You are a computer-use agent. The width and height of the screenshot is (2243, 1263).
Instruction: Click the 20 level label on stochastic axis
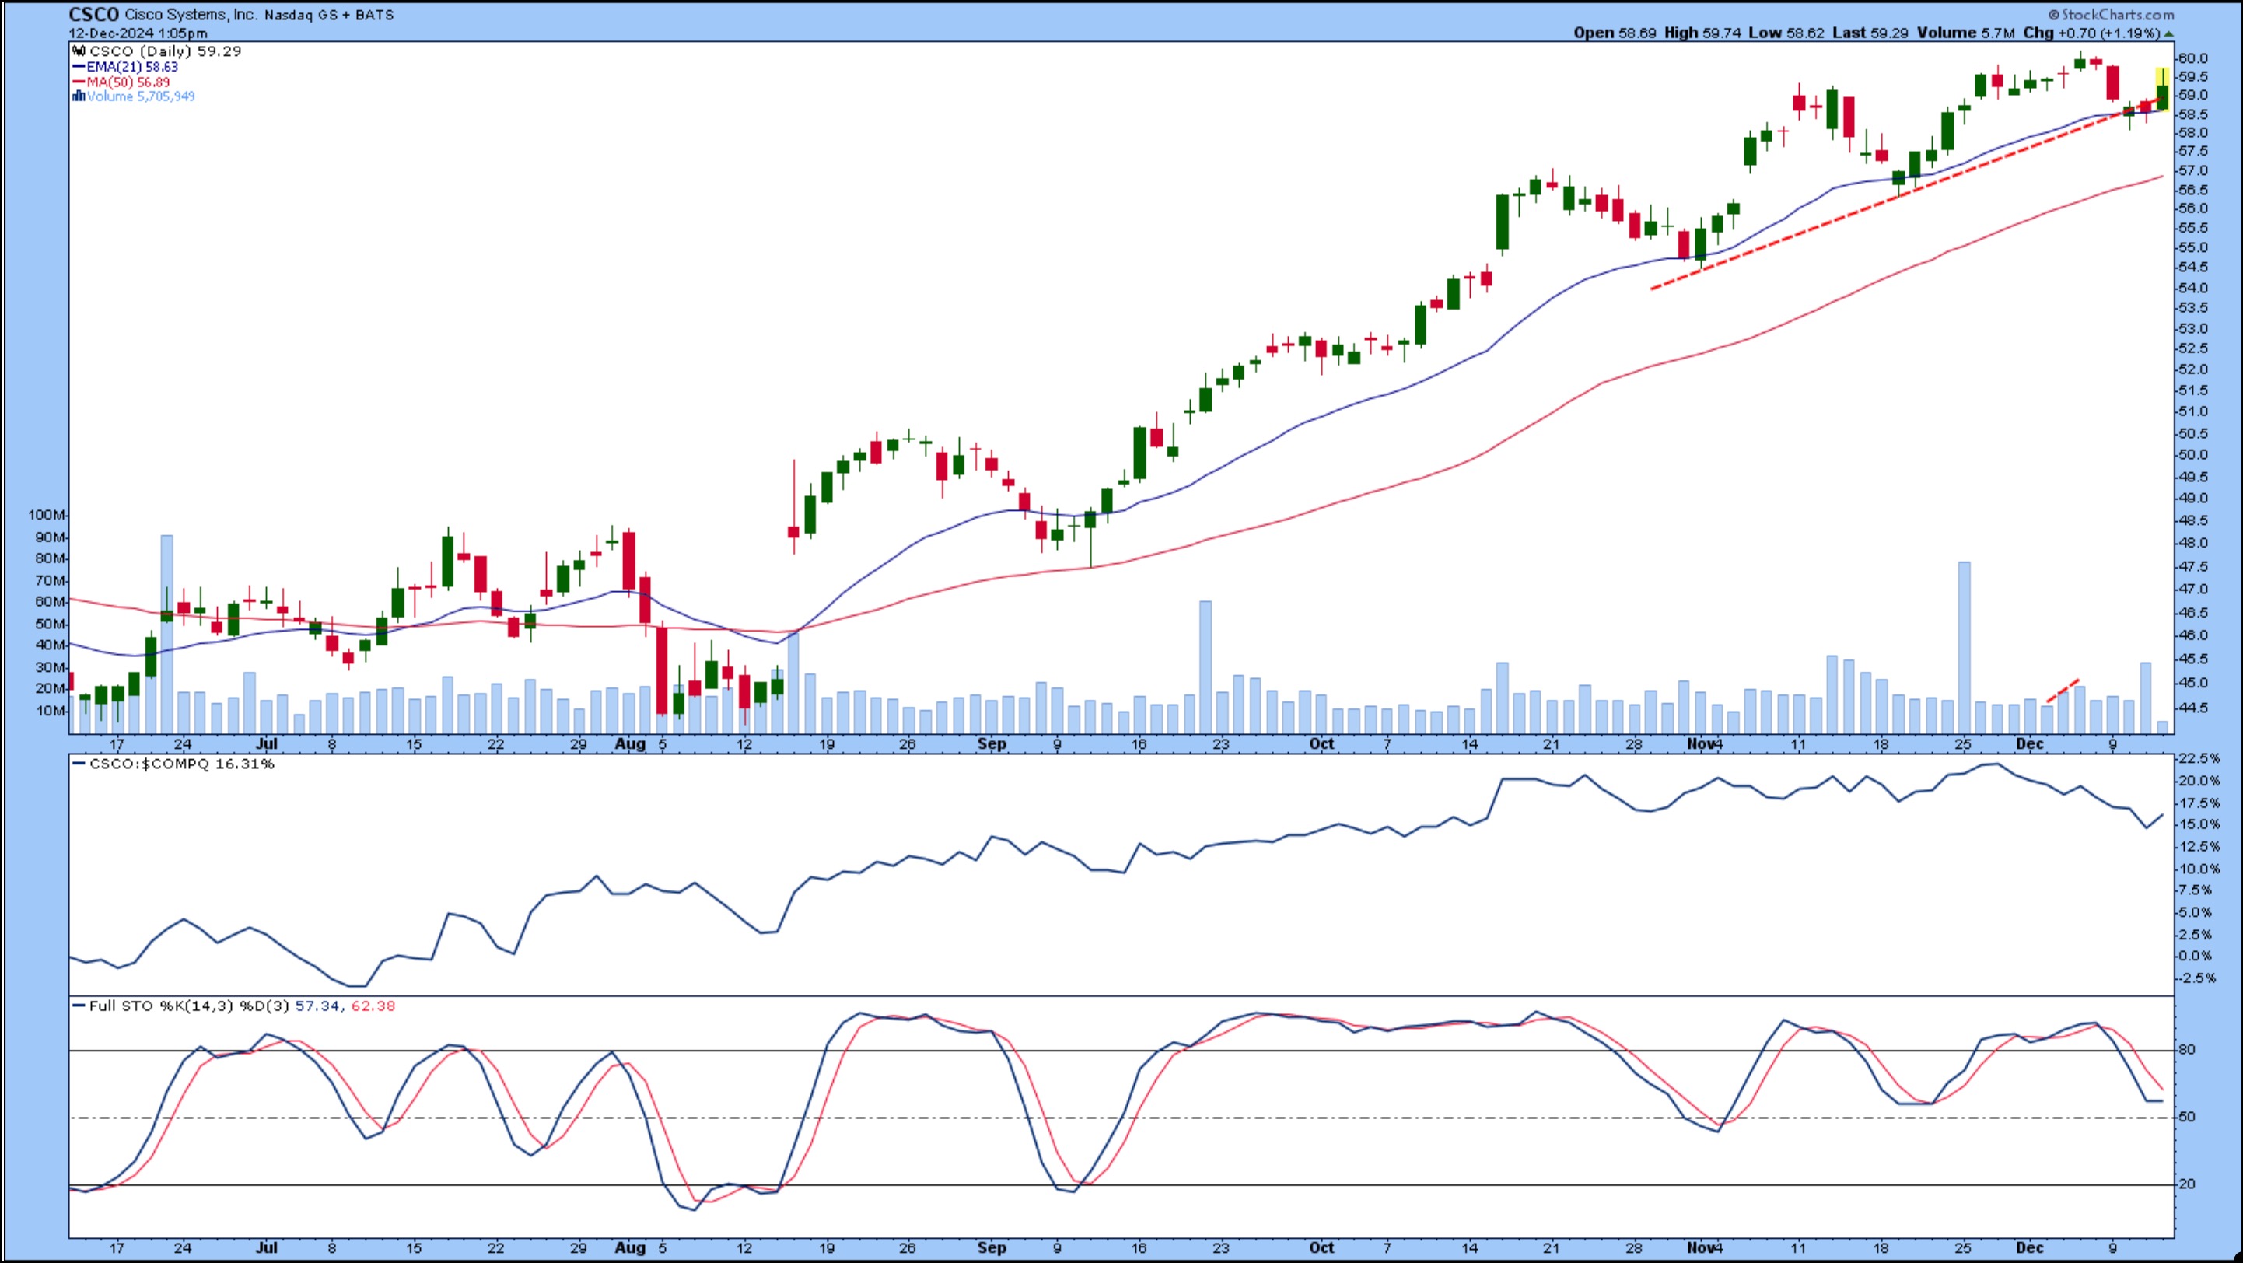pos(2187,1184)
